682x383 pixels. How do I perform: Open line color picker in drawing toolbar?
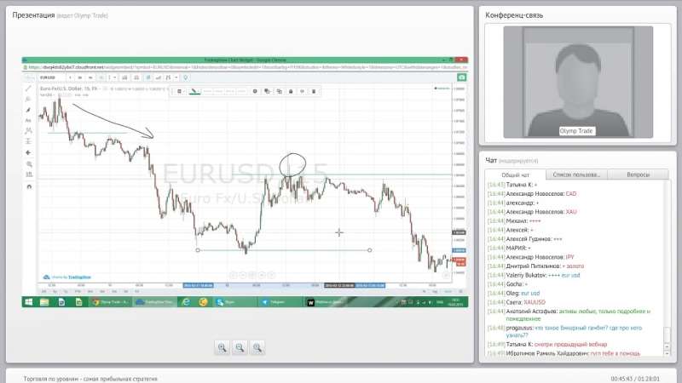click(x=194, y=90)
